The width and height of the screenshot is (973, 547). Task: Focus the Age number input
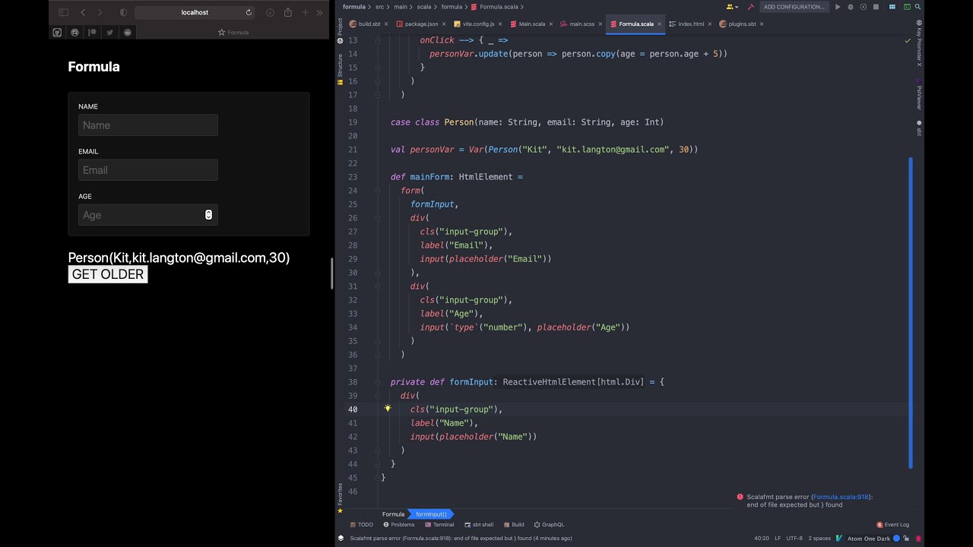pos(148,215)
